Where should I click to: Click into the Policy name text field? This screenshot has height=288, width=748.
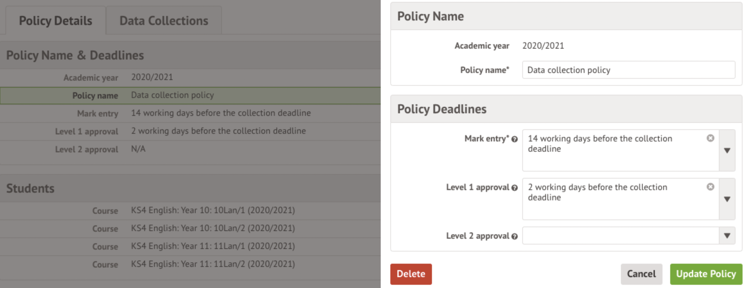(x=628, y=70)
